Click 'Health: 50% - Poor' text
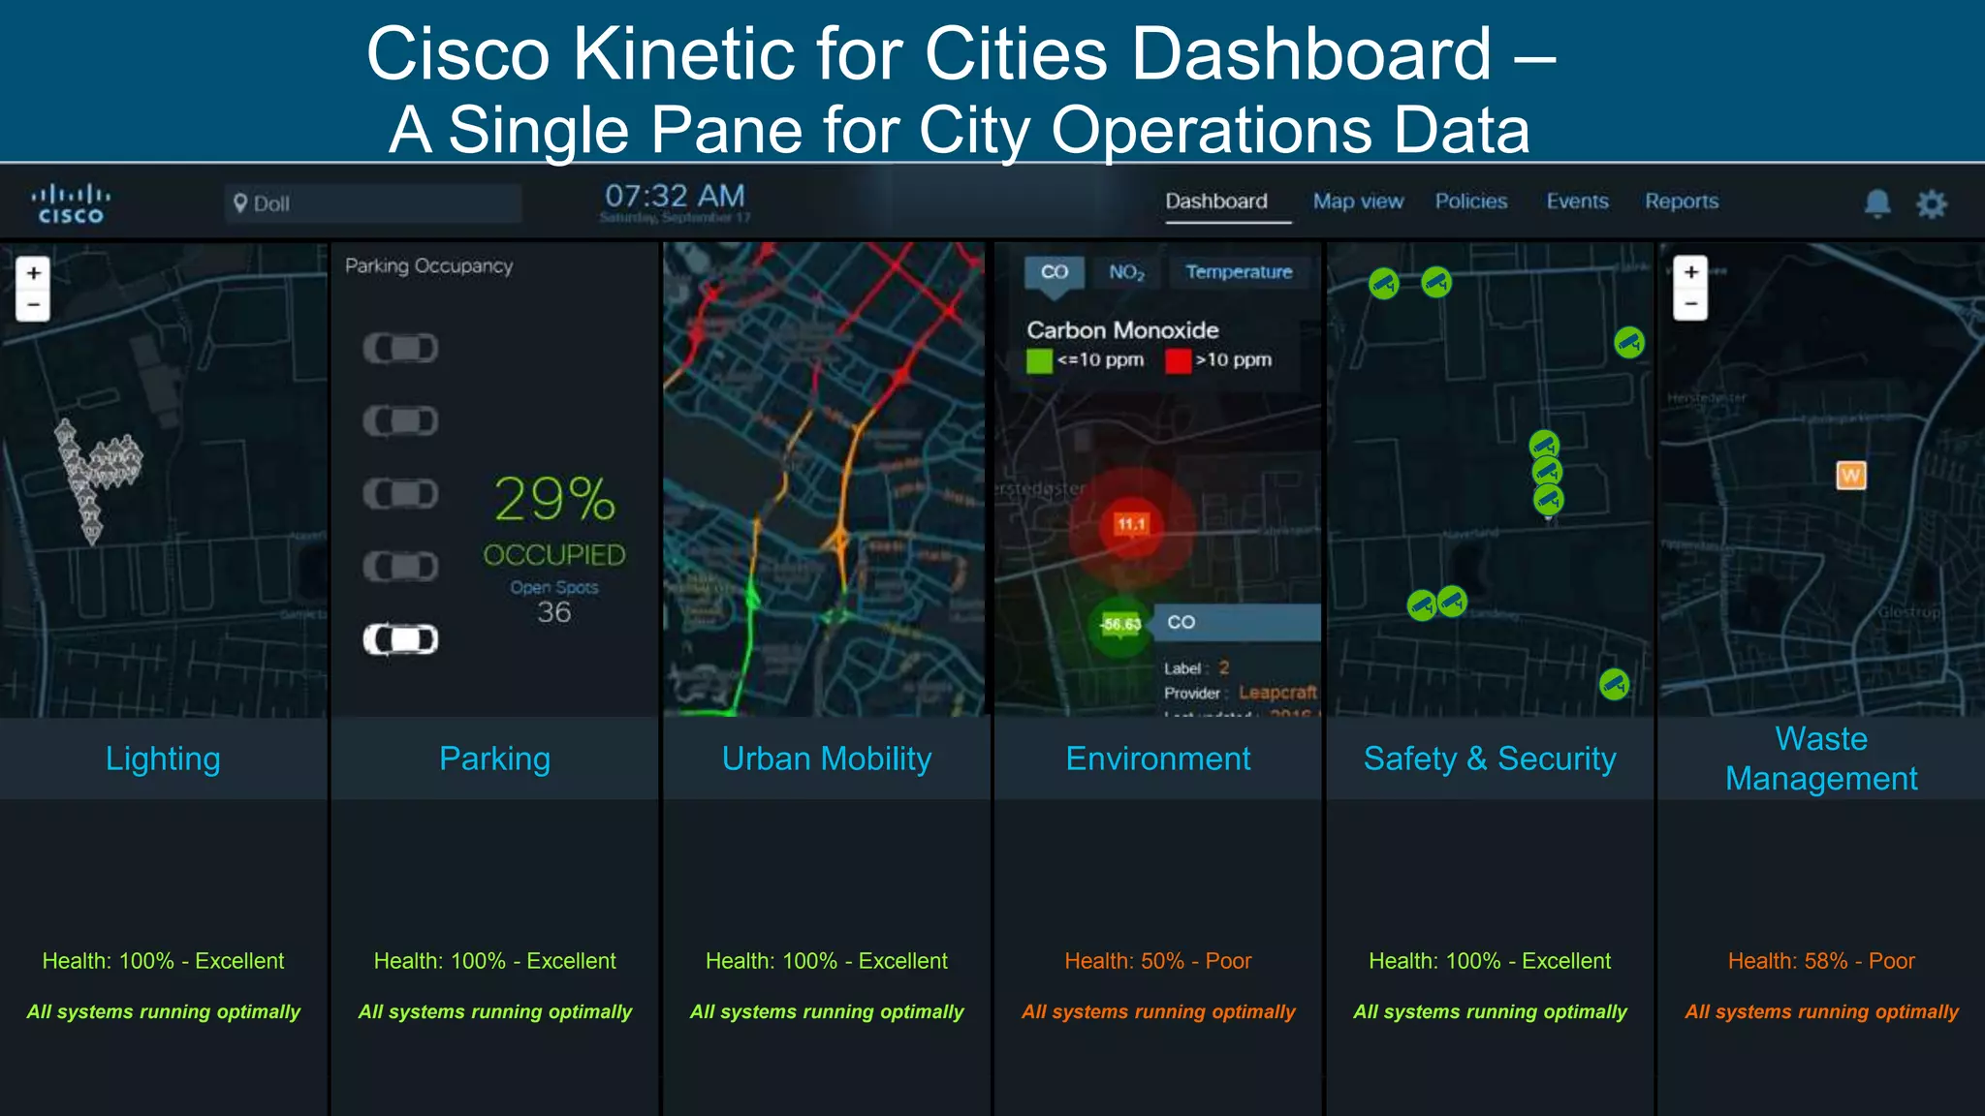The height and width of the screenshot is (1116, 1985). tap(1158, 961)
